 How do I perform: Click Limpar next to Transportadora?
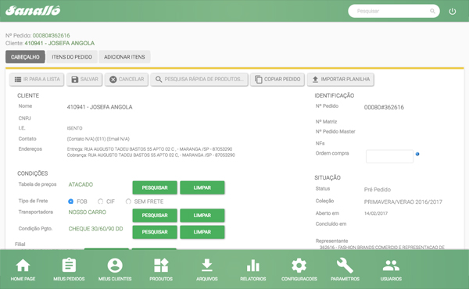pos(202,215)
